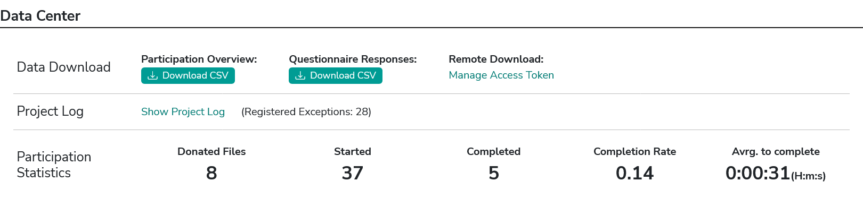Click the Participation Statistics row label

pos(54,165)
